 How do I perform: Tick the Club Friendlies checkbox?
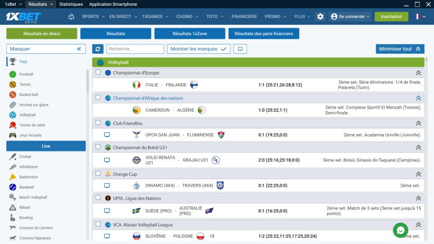tap(98, 123)
